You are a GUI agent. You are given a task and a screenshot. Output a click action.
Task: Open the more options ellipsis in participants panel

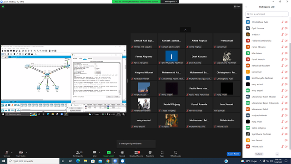(x=277, y=154)
